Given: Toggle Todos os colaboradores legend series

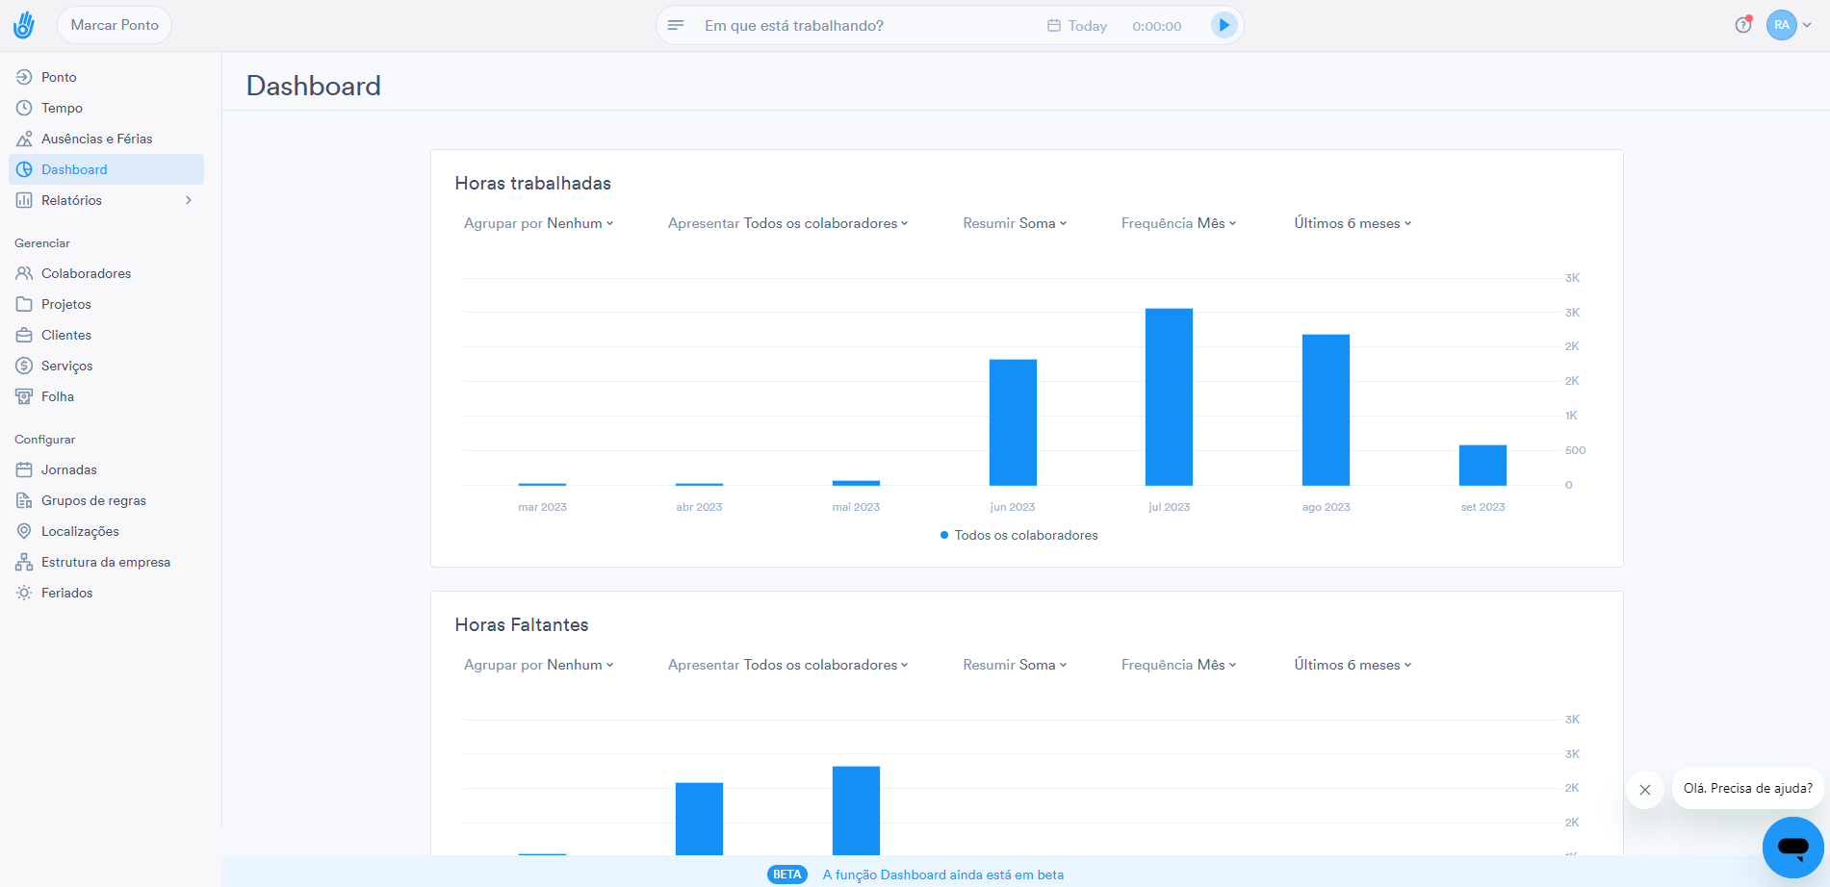Looking at the screenshot, I should (x=1018, y=535).
